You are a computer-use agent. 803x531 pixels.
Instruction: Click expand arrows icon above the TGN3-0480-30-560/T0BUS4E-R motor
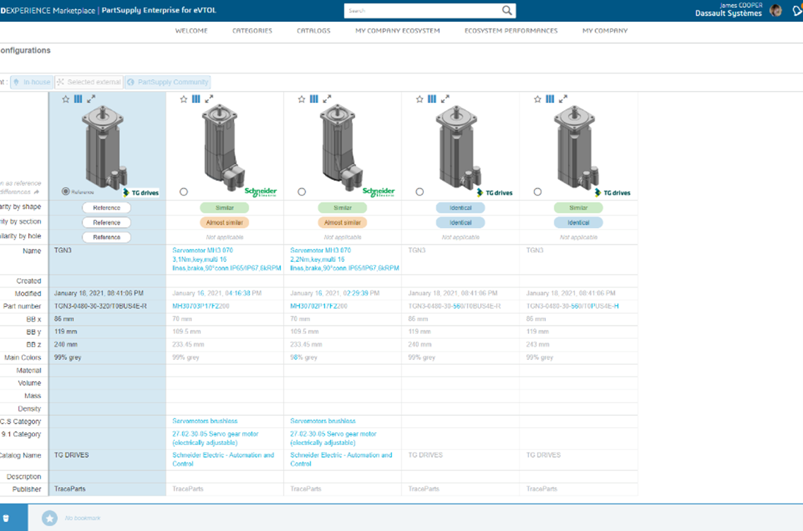click(445, 100)
